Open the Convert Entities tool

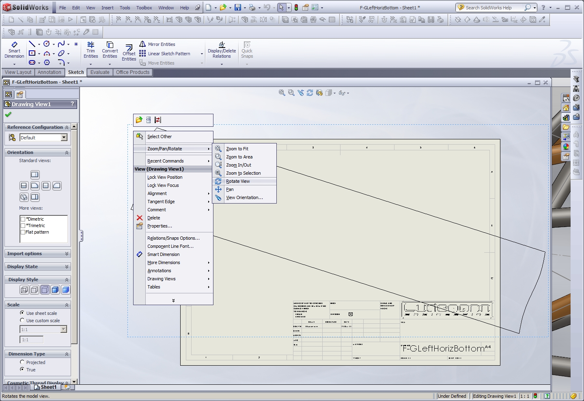point(110,50)
